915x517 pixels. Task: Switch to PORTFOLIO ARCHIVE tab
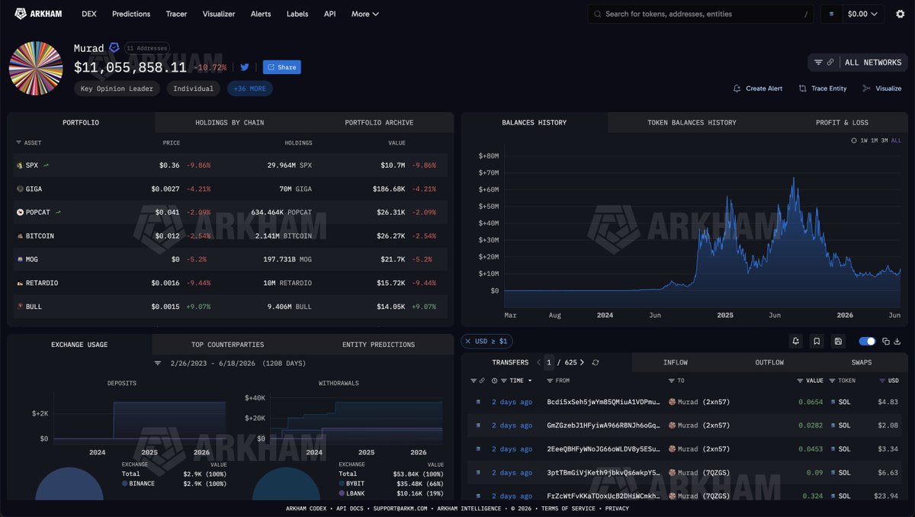379,122
